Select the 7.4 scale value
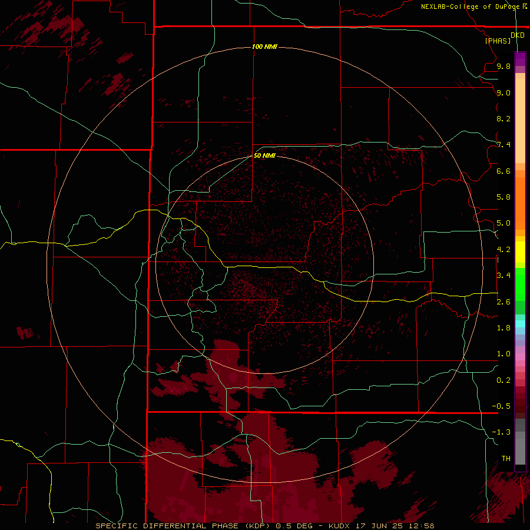The height and width of the screenshot is (530, 530). (503, 145)
